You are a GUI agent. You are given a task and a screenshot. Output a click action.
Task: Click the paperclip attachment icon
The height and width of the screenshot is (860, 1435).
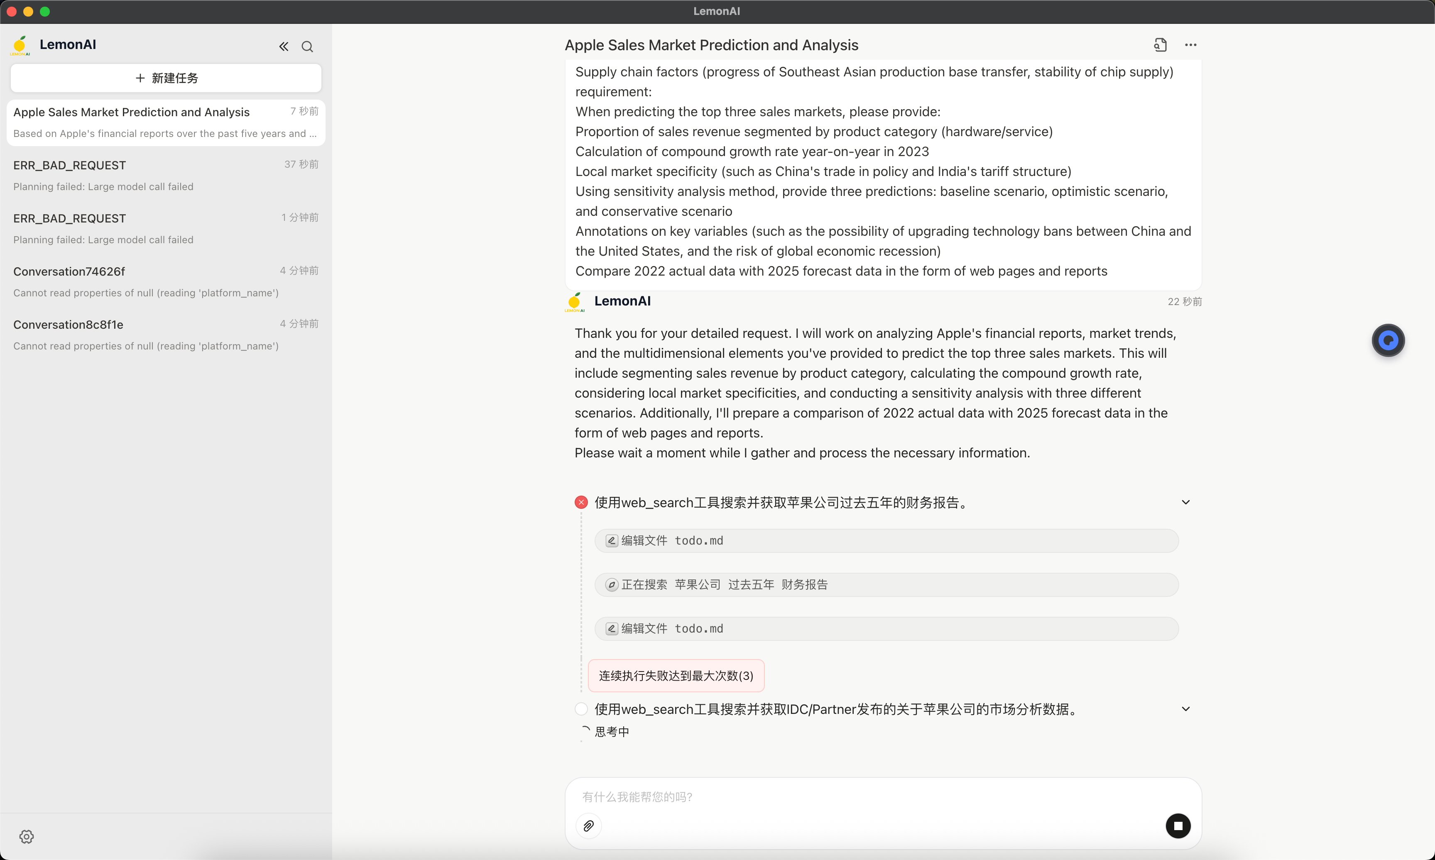coord(588,826)
